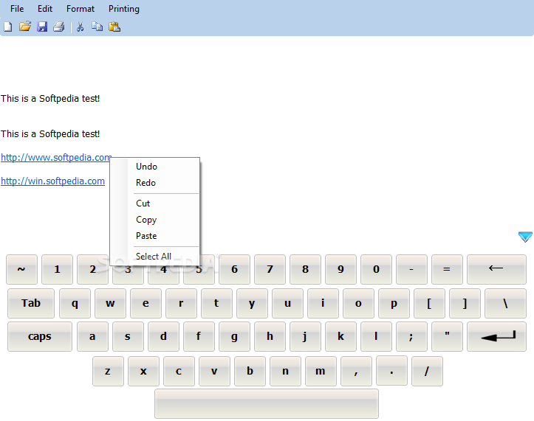The height and width of the screenshot is (421, 534).
Task: Tap the y key
Action: pyautogui.click(x=252, y=303)
